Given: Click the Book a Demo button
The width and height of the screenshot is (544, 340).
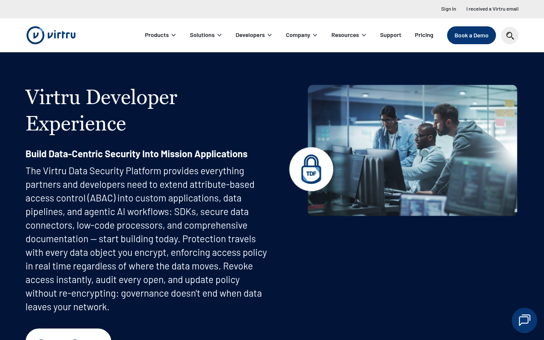Looking at the screenshot, I should pos(471,35).
